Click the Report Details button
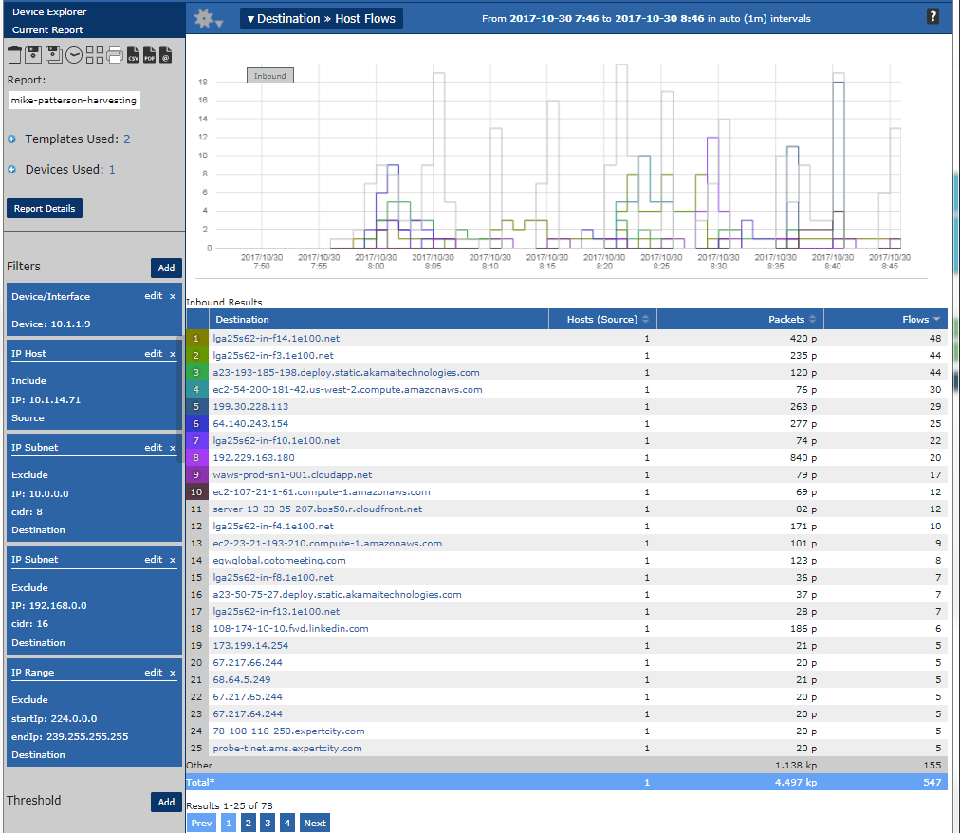 [45, 208]
